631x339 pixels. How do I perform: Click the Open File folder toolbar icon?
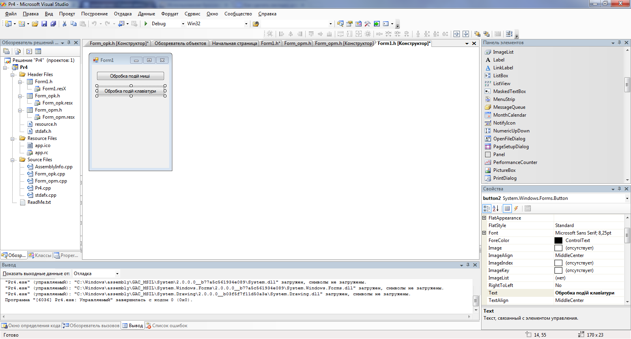[35, 24]
